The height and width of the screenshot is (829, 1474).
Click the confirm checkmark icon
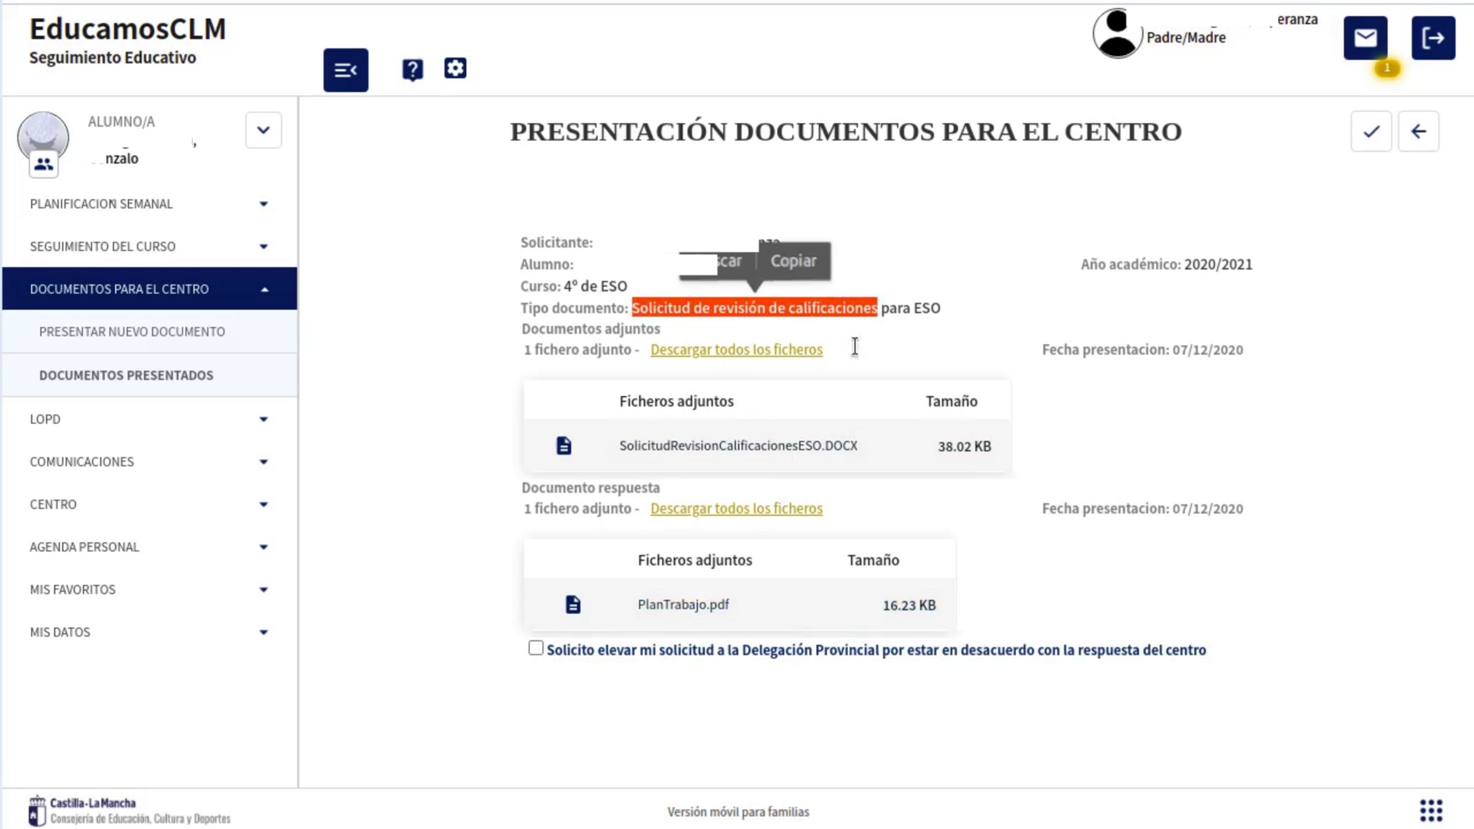1371,131
